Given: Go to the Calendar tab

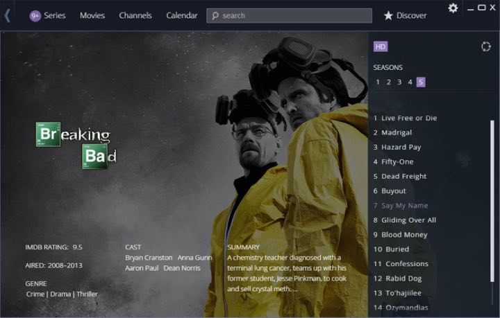Looking at the screenshot, I should pos(182,15).
